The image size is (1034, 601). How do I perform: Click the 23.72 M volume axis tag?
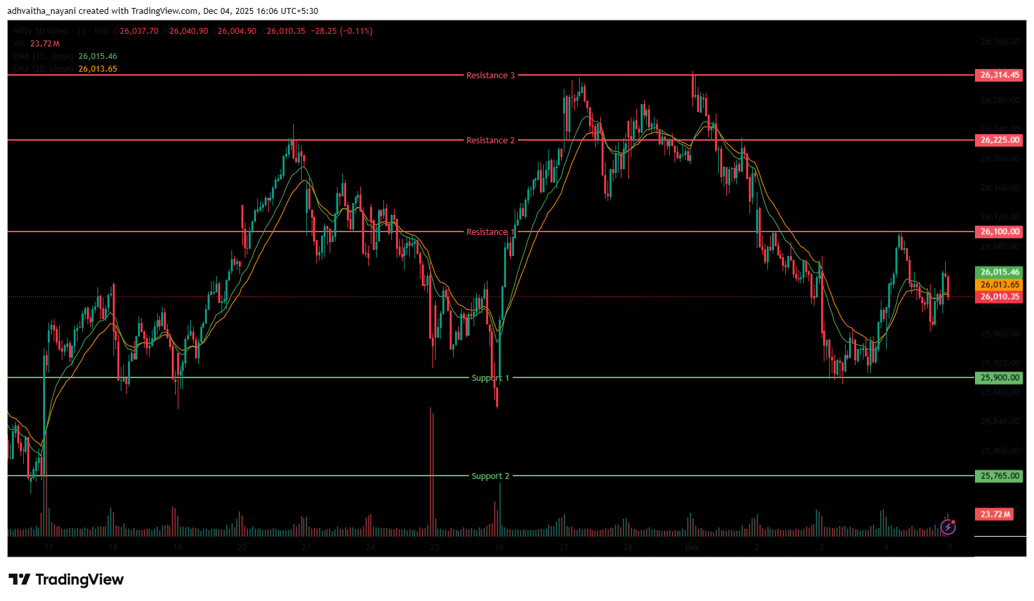pos(995,514)
